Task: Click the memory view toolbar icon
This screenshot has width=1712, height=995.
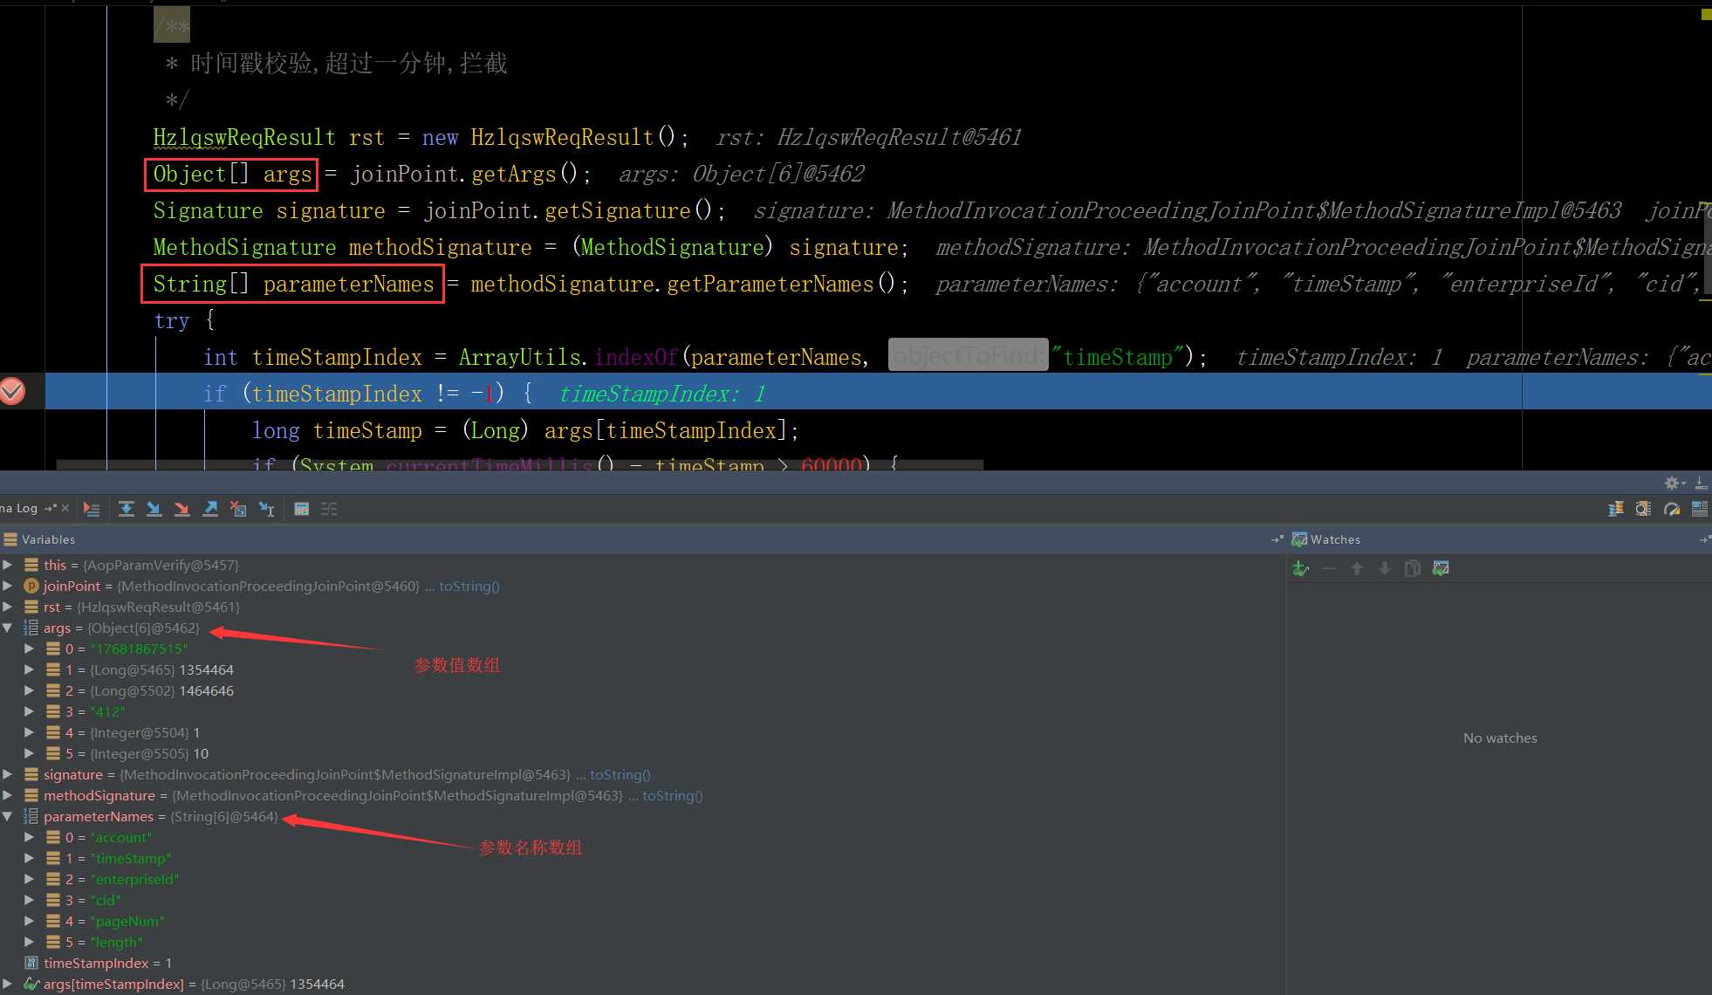Action: point(1644,509)
